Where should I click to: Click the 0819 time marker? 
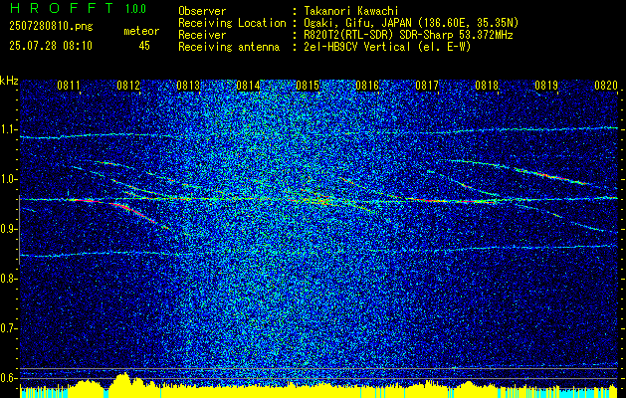point(546,85)
